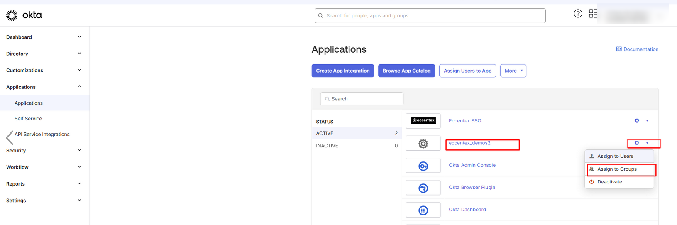Click the settings gear for eccentex_demos2
677x225 pixels.
tap(637, 143)
